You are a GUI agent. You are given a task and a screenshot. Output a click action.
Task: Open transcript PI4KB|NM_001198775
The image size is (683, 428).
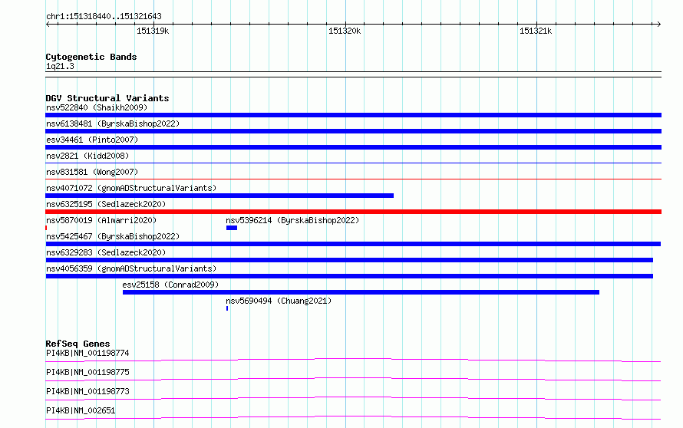point(87,372)
